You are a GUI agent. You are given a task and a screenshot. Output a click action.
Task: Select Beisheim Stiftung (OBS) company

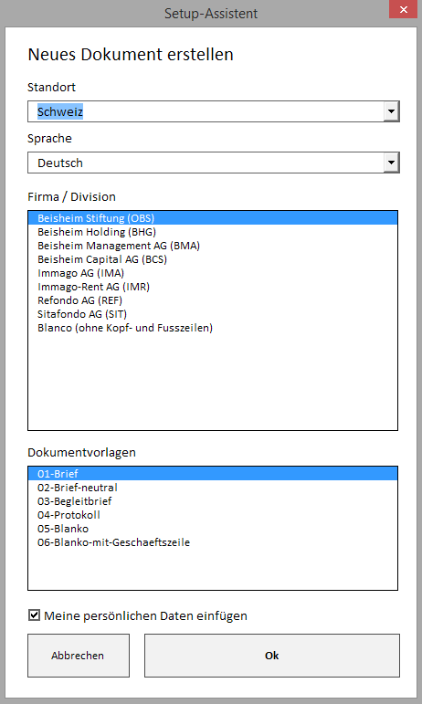tap(213, 218)
